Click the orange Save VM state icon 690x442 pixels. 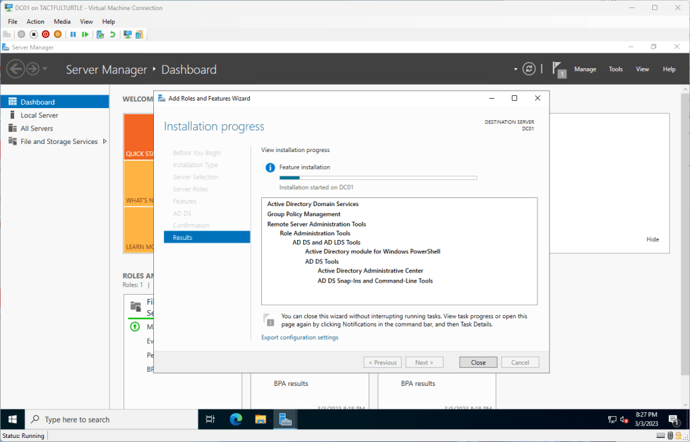(57, 34)
